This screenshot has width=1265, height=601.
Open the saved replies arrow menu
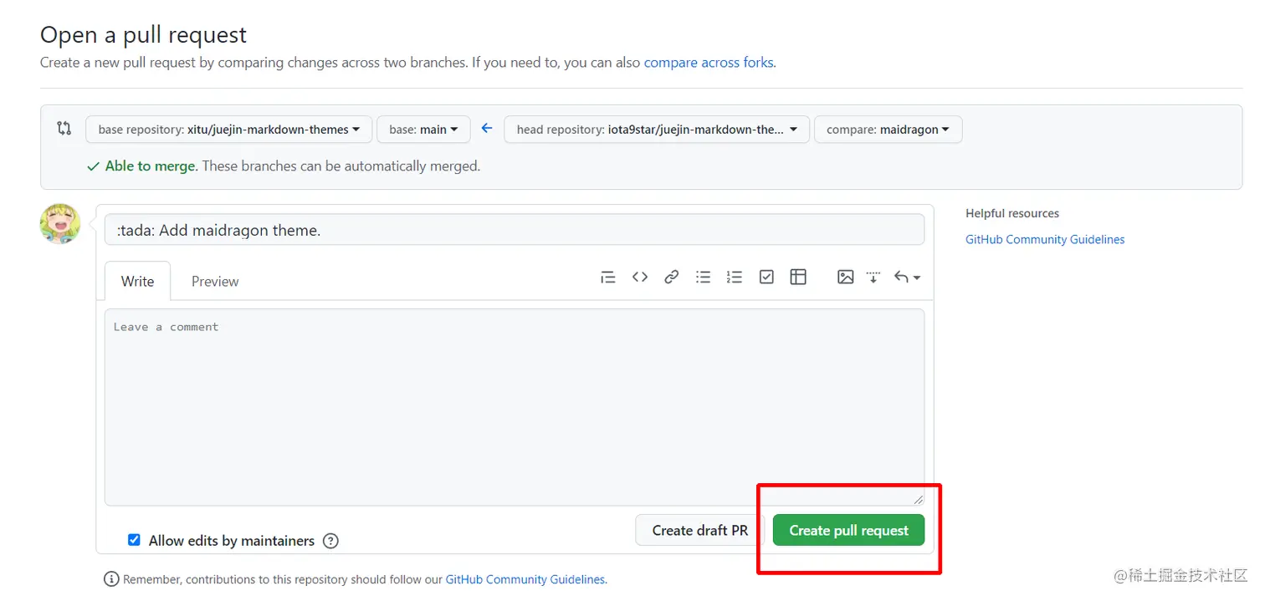click(907, 278)
